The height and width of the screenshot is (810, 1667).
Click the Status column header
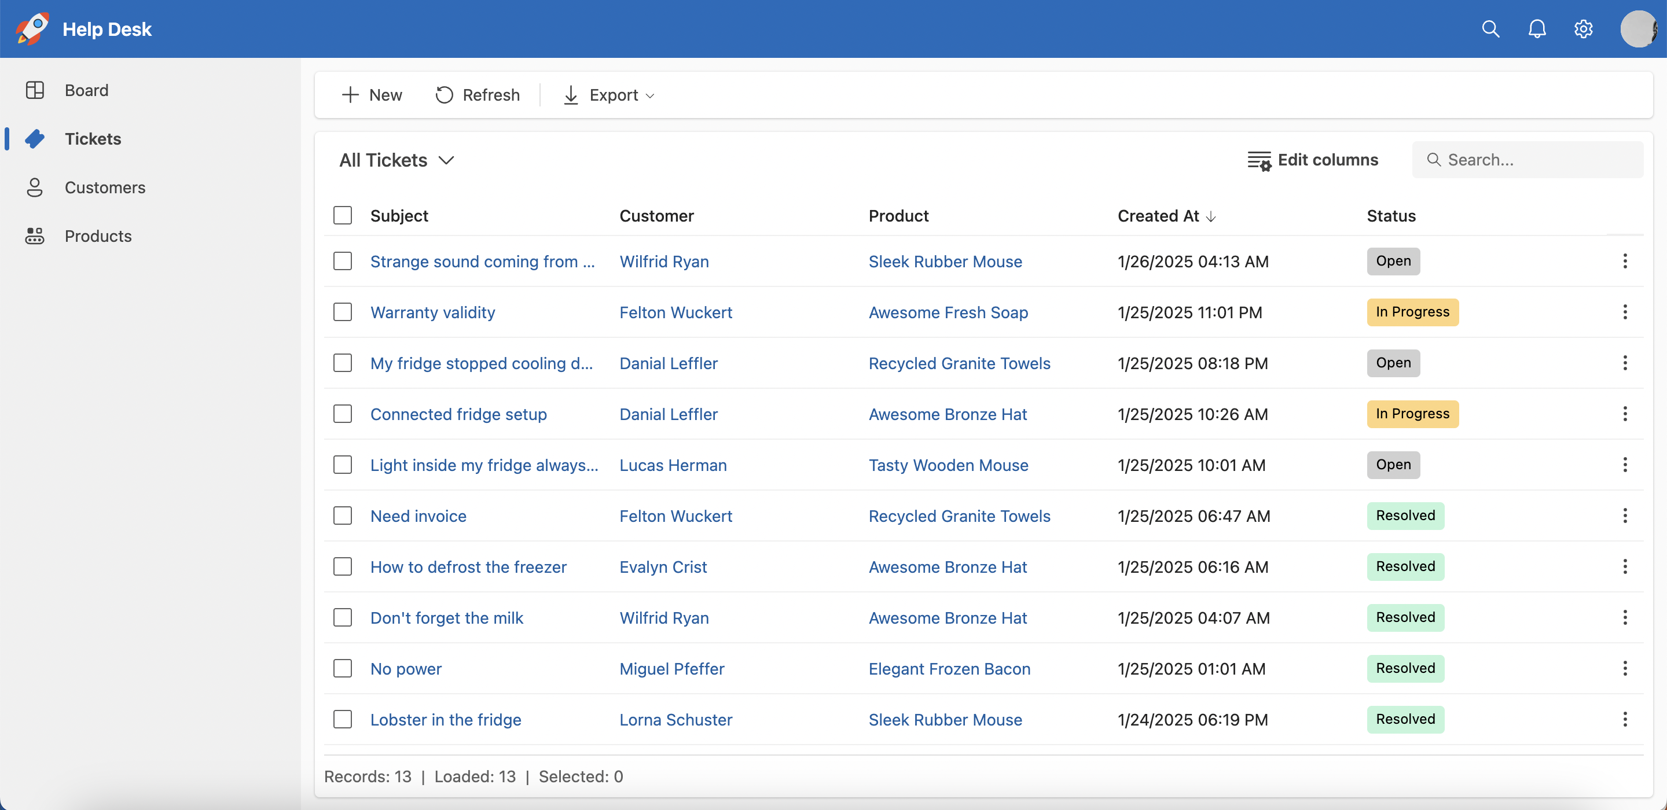1391,215
